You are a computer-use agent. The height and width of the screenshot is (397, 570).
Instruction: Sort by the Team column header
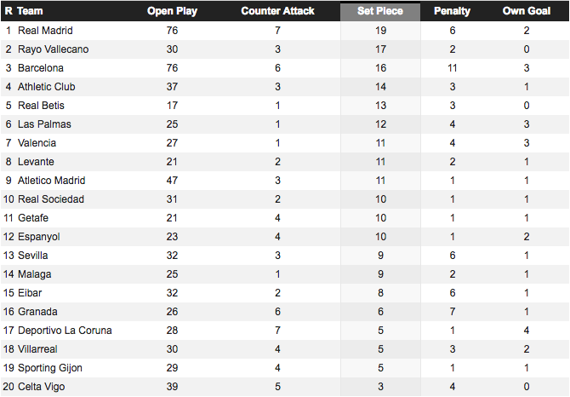click(x=31, y=11)
